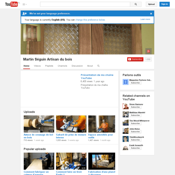
Task: Click Magazine Parlons Outils channel avatar
Action: (x=125, y=82)
